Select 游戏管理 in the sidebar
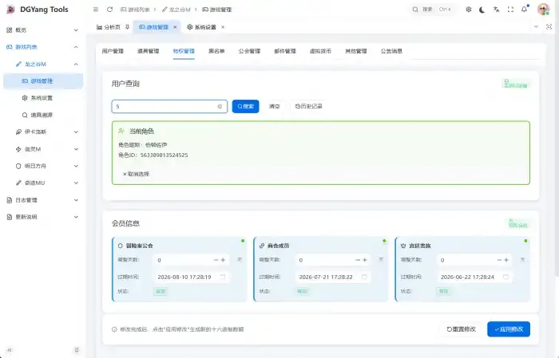The image size is (559, 358). [x=43, y=81]
